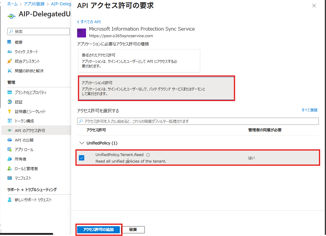Viewport: 326px width, 236px height.
Task: Click アプリの登録 breadcrumb link
Action: coord(34,4)
